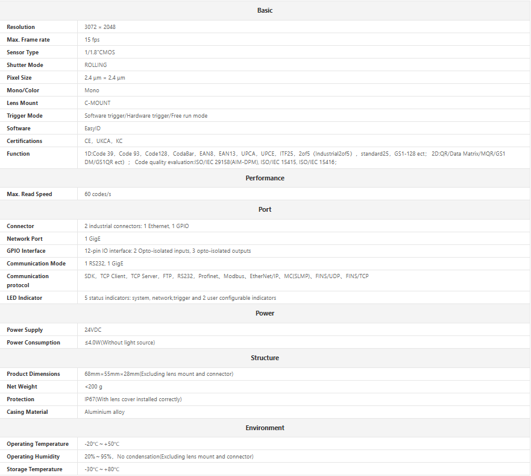The height and width of the screenshot is (476, 531).
Task: Click the Basic section header
Action: (265, 10)
